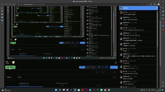This screenshot has height=92, width=165.
Task: Open browser Settings and more menu
Action: (162, 4)
